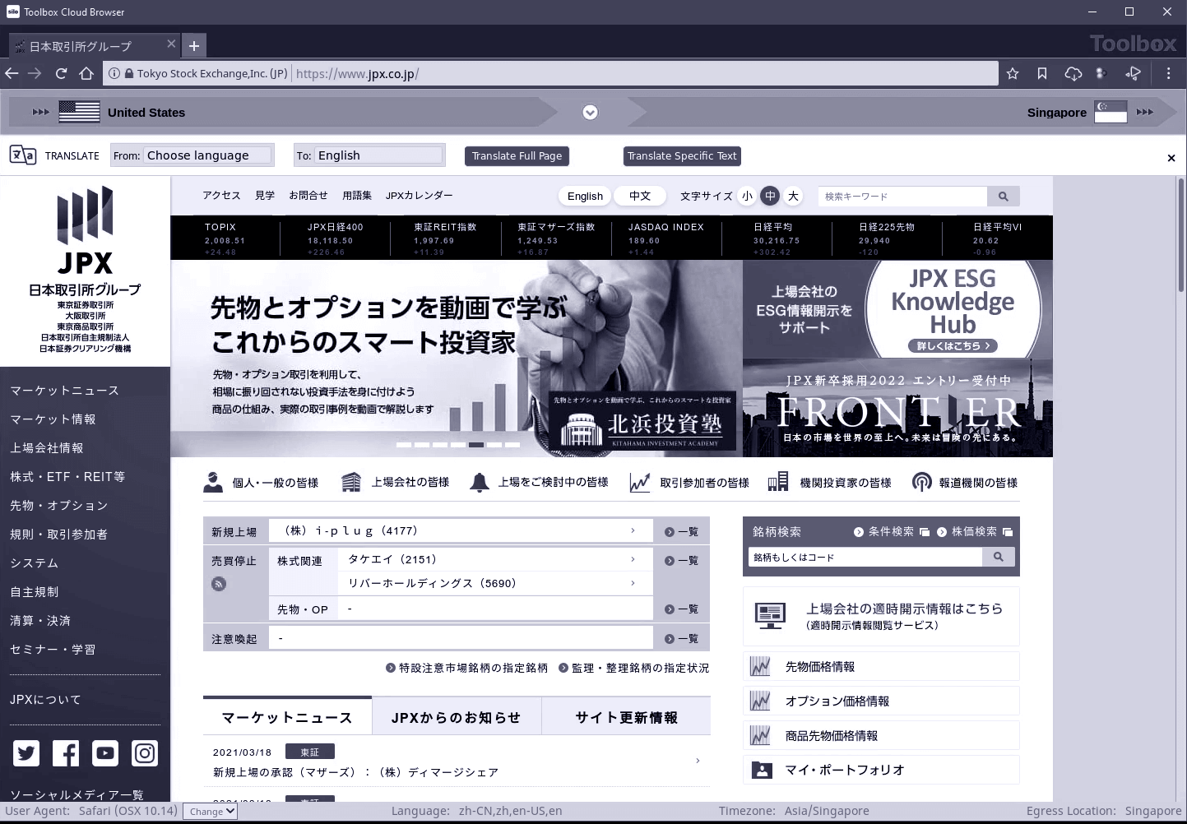Select large font size 大
Viewport: 1187px width, 824px height.
(x=793, y=196)
